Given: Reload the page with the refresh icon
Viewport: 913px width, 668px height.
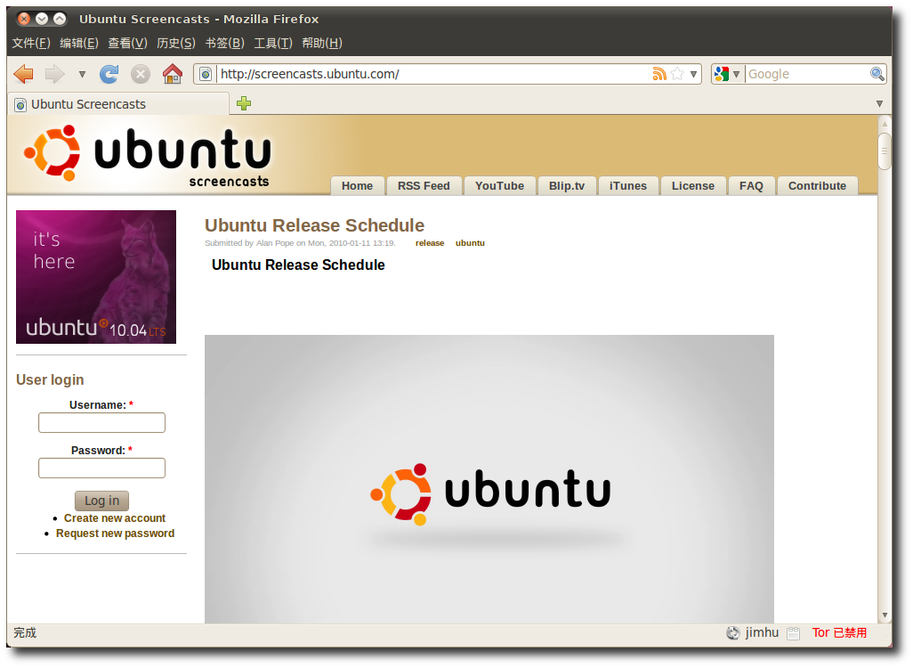Looking at the screenshot, I should 109,74.
